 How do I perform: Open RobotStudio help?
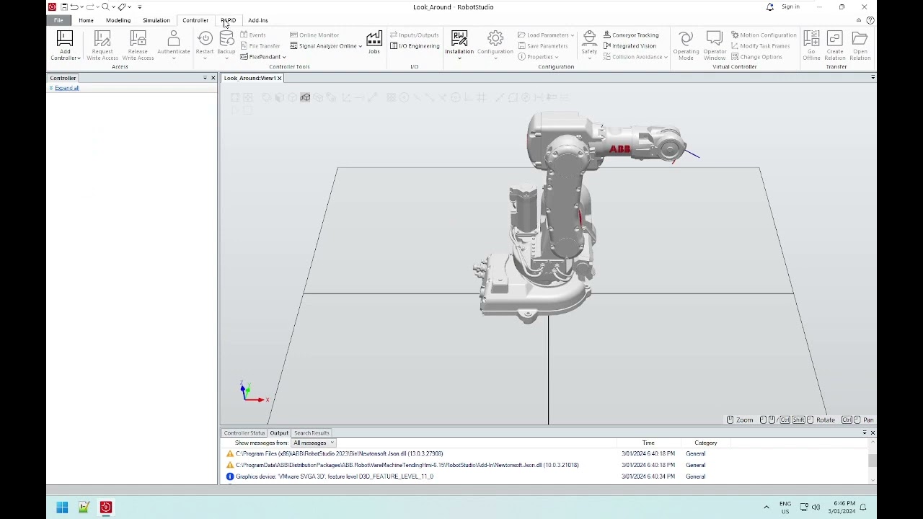[870, 20]
